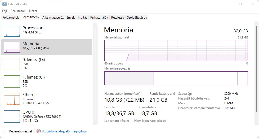259x138 pixels.
Task: Click the Feladatkezelő app icon in title bar
Action: (x=5, y=4)
